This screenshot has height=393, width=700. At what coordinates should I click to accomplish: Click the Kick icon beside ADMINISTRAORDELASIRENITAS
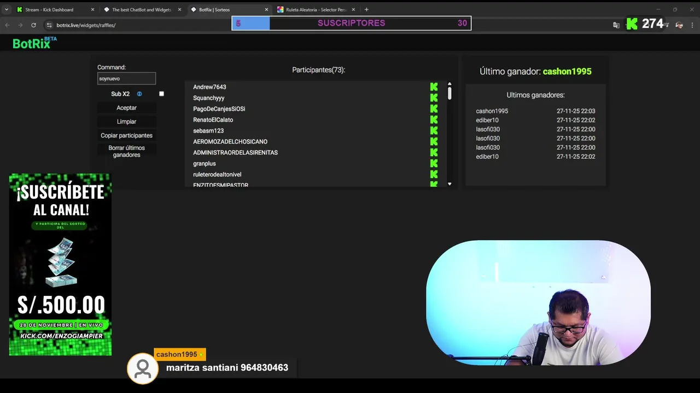(434, 152)
